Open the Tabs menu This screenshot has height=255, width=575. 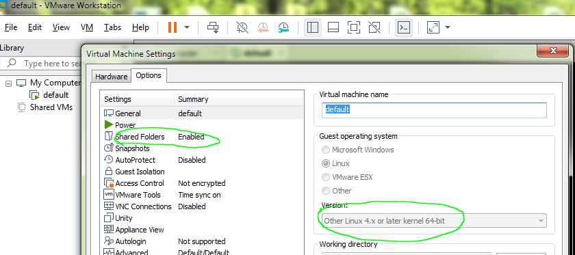[x=112, y=27]
